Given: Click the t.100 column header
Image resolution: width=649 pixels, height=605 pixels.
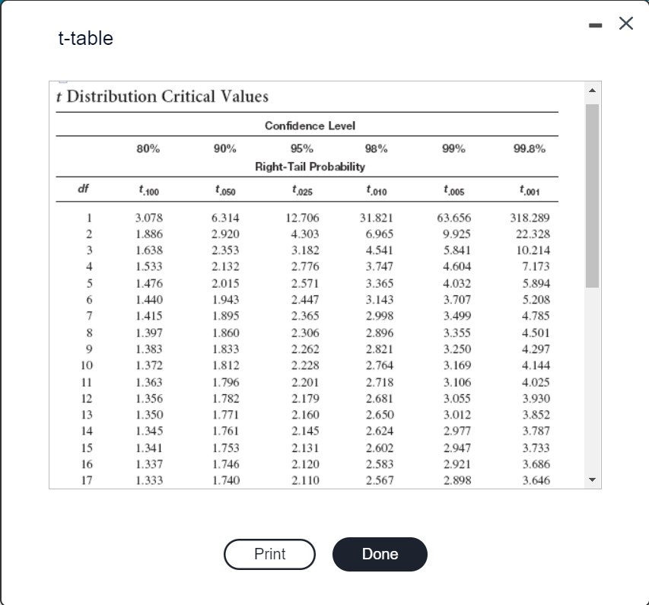Looking at the screenshot, I should 148,190.
